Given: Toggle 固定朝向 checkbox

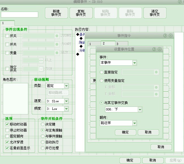Looking at the screenshot, I should point(7,136).
